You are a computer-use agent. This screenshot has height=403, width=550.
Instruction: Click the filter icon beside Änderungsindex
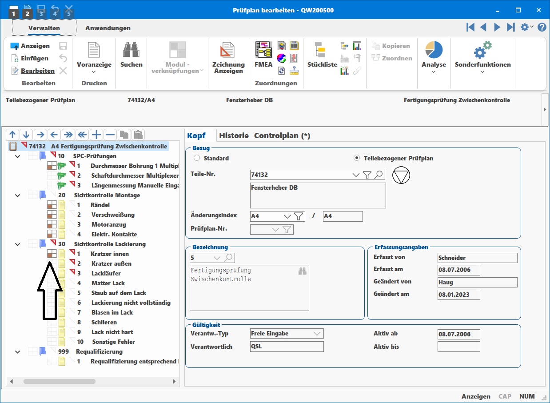click(299, 216)
